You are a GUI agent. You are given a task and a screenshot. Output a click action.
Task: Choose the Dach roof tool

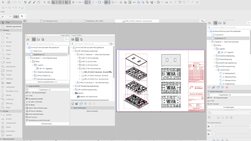coord(8,58)
